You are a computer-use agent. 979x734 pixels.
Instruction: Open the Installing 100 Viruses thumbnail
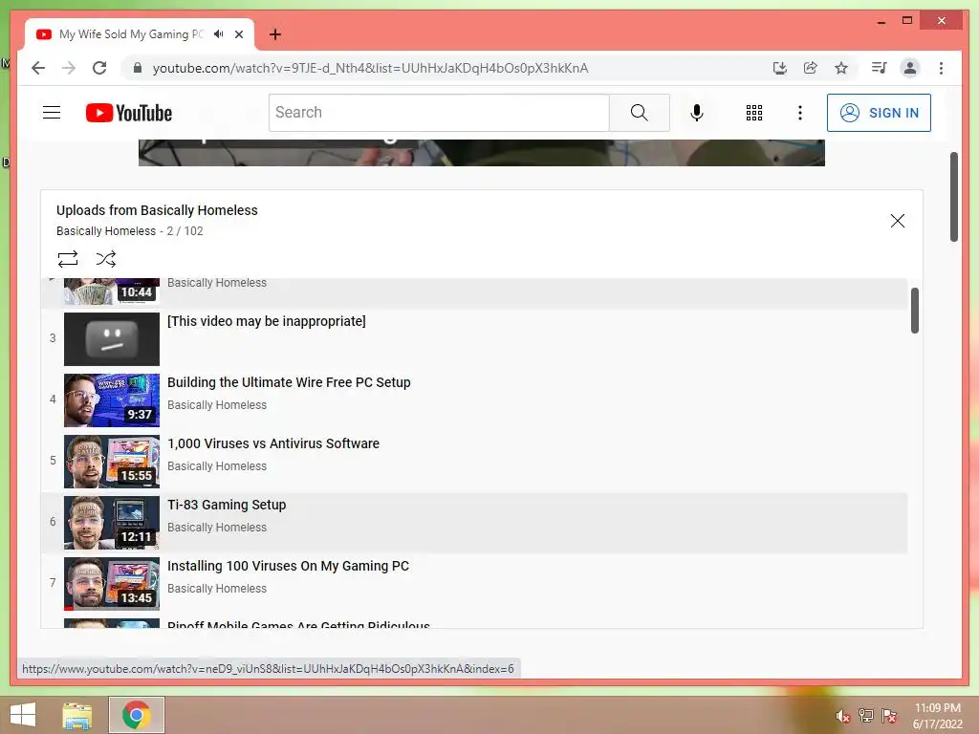(112, 584)
